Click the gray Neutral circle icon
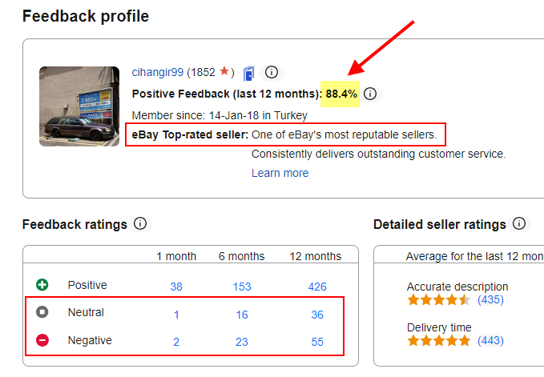Viewport: 544px width, 377px height. [x=42, y=313]
